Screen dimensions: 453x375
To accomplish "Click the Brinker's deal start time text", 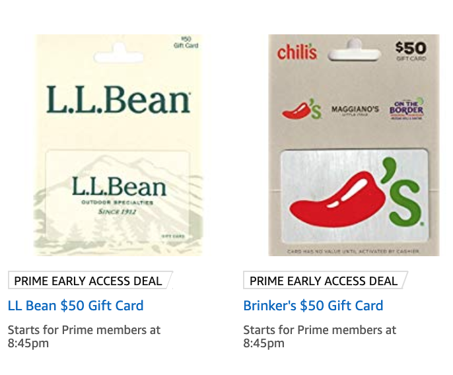I will pyautogui.click(x=320, y=337).
